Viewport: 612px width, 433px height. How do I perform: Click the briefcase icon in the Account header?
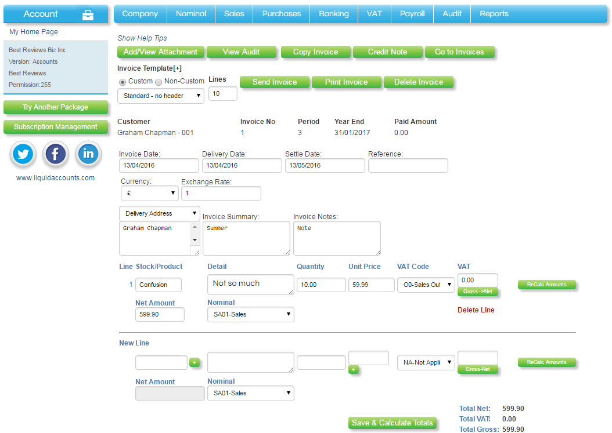(x=87, y=13)
